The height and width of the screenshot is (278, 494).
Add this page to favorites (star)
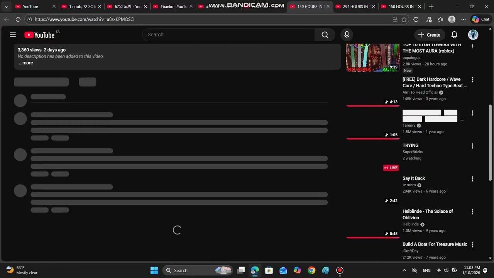(x=404, y=19)
